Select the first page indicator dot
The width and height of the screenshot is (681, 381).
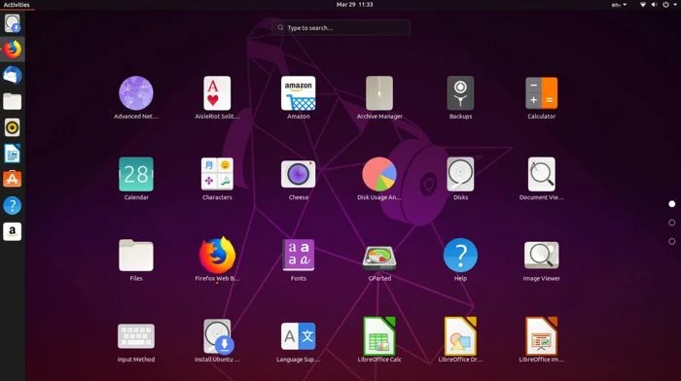tap(672, 203)
